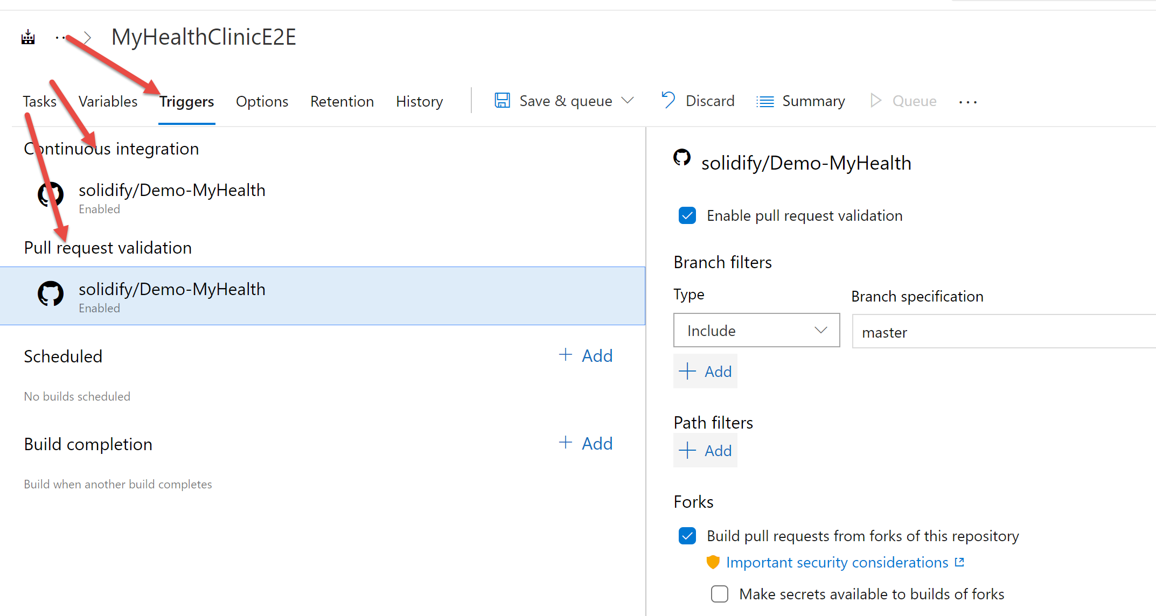Click the Branch filters heading
Image resolution: width=1156 pixels, height=616 pixels.
tap(722, 262)
